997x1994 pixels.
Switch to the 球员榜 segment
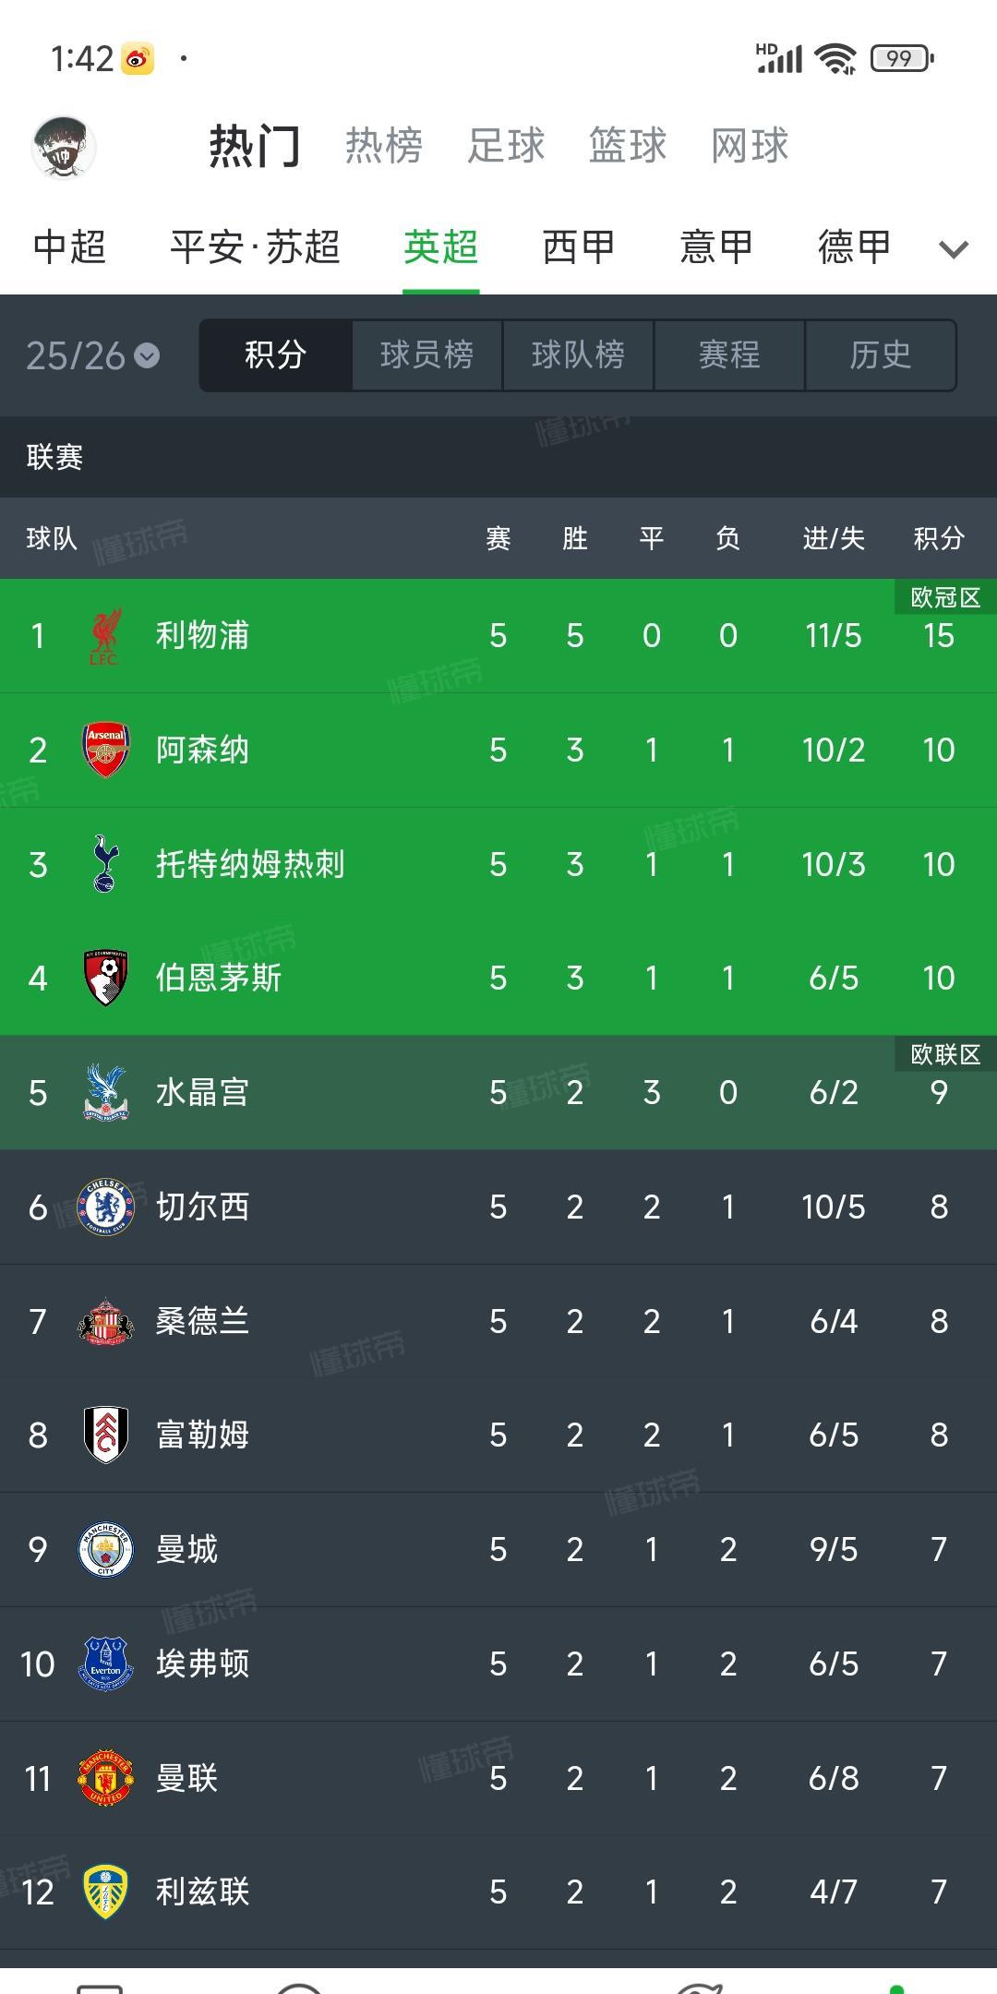(426, 355)
